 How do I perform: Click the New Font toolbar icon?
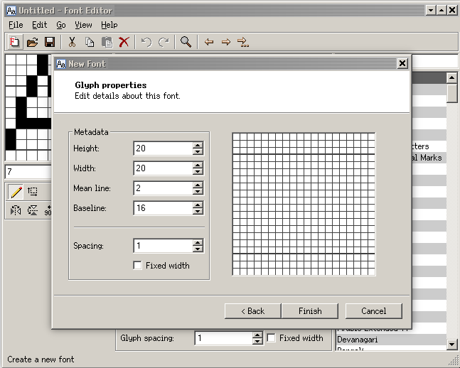point(14,43)
